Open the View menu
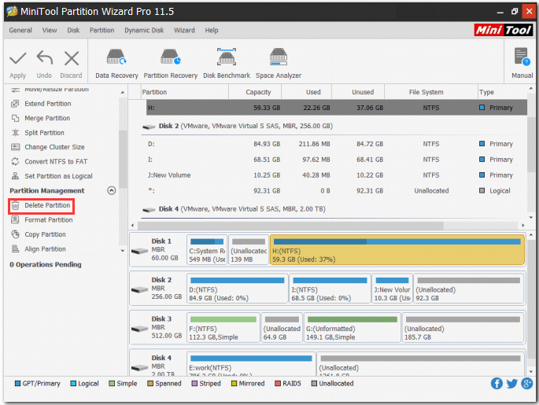Viewport: 539px width, 405px height. (50, 30)
